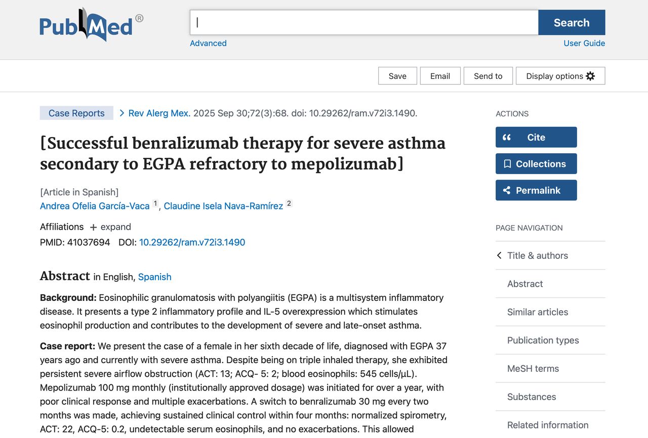The height and width of the screenshot is (438, 648).
Task: Click the share icon on Permalink
Action: pyautogui.click(x=507, y=190)
